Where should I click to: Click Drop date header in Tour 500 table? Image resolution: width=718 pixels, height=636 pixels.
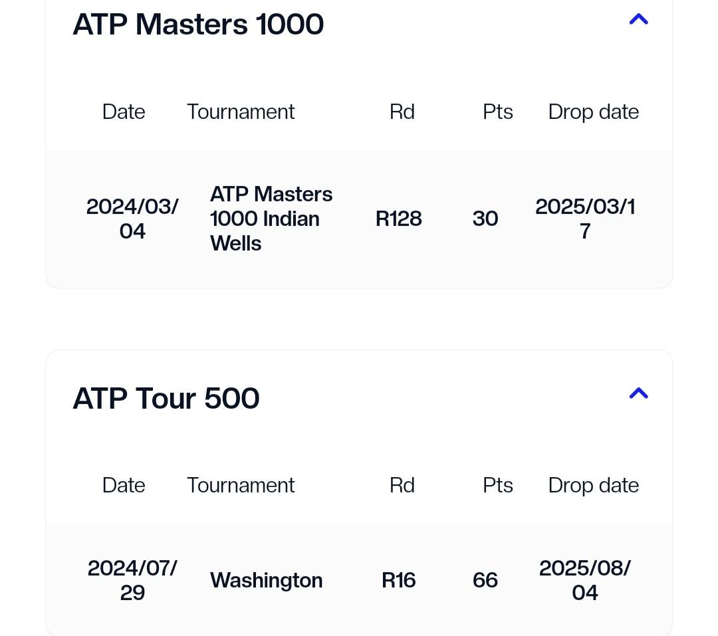(x=593, y=485)
